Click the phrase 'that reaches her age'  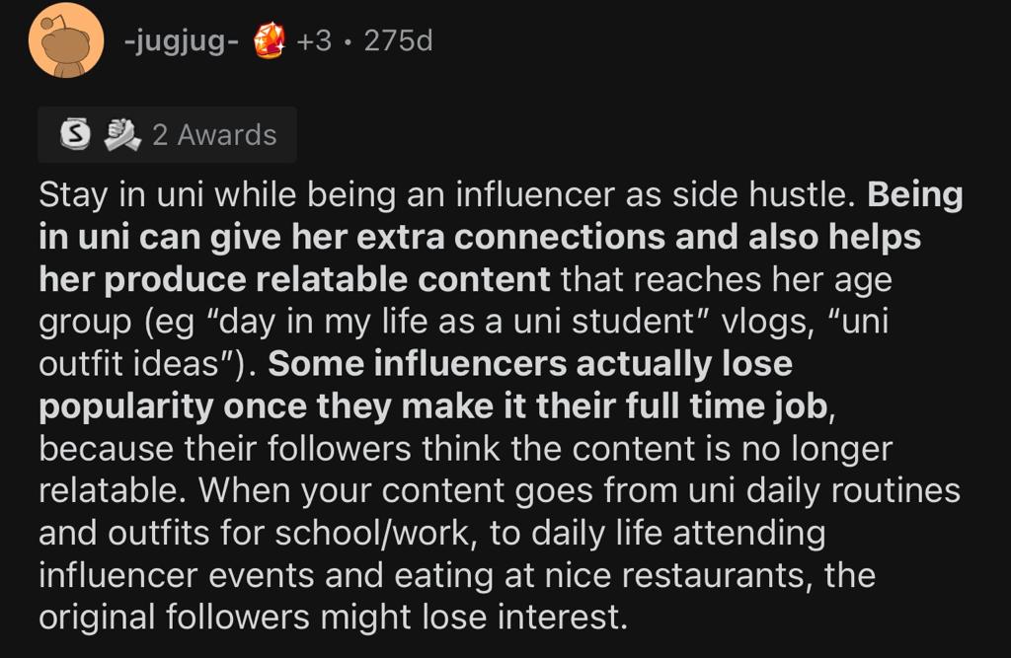726,280
